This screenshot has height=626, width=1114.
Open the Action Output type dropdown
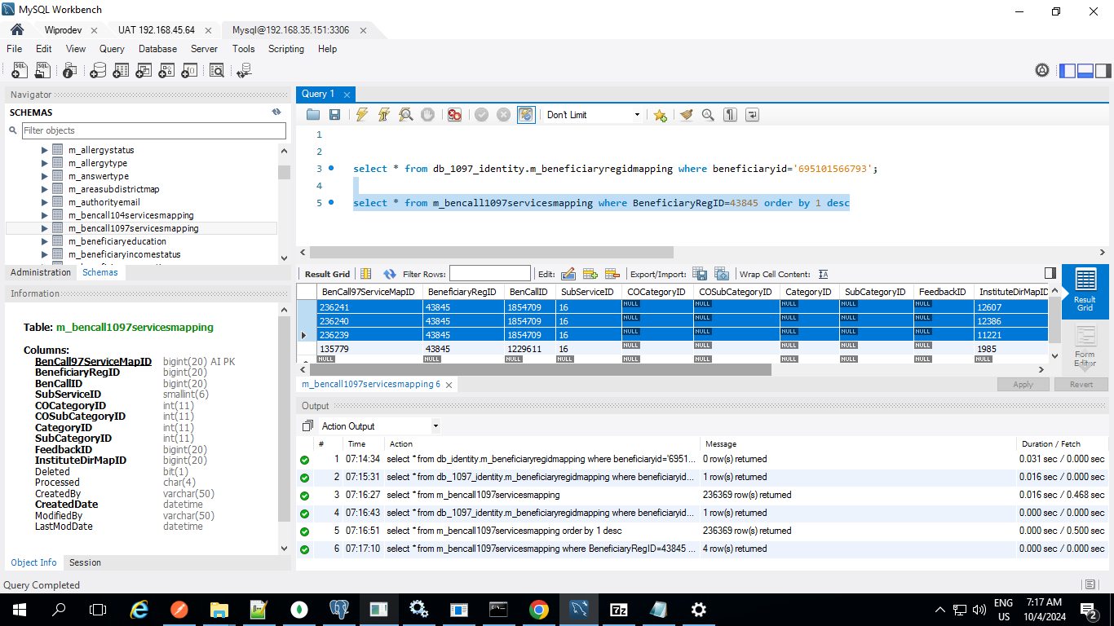click(x=435, y=426)
